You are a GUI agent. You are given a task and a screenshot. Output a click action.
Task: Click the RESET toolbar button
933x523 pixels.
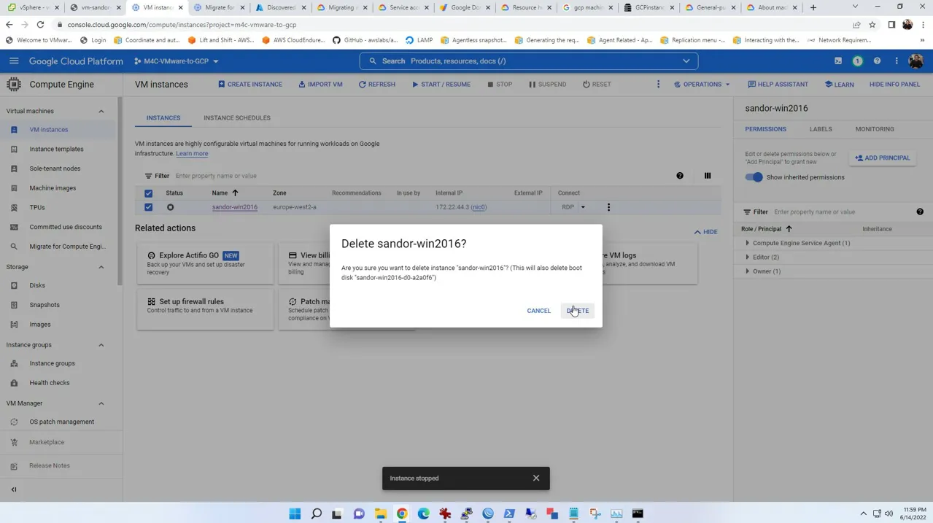(597, 85)
